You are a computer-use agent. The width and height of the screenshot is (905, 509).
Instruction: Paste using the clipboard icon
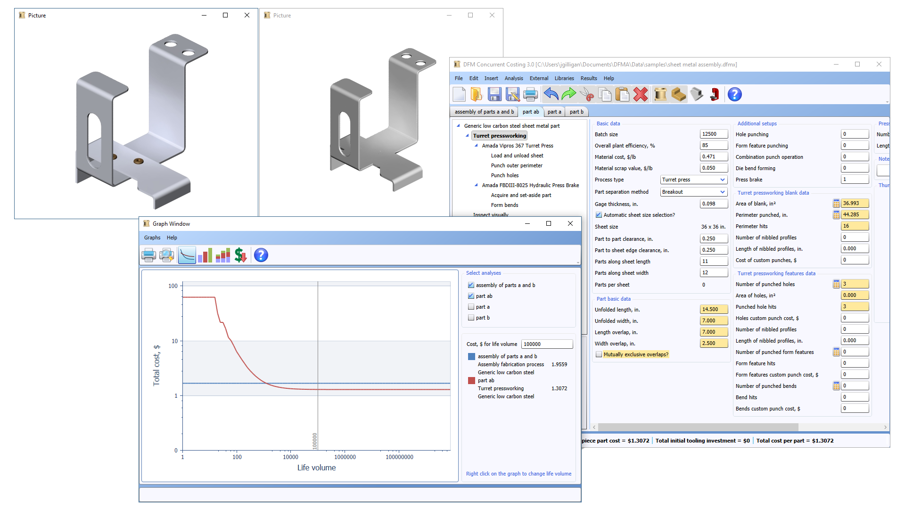(x=623, y=95)
